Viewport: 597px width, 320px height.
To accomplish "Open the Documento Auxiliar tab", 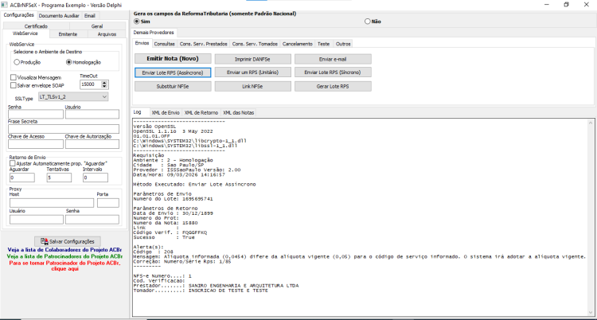I will [59, 16].
